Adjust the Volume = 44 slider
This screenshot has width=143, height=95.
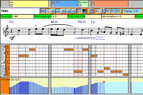[x=17, y=16]
